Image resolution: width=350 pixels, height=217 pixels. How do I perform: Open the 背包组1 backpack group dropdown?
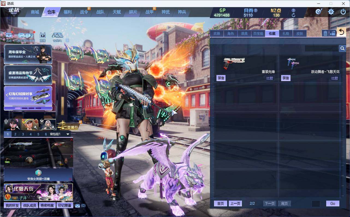60,134
